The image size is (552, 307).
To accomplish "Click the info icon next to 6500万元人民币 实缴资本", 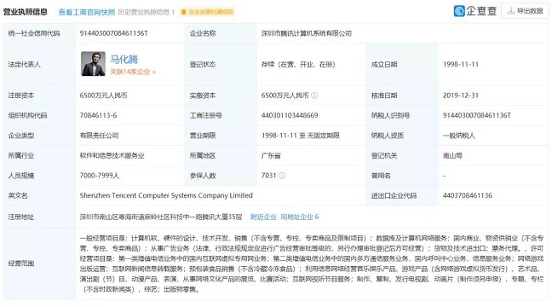I will point(314,96).
